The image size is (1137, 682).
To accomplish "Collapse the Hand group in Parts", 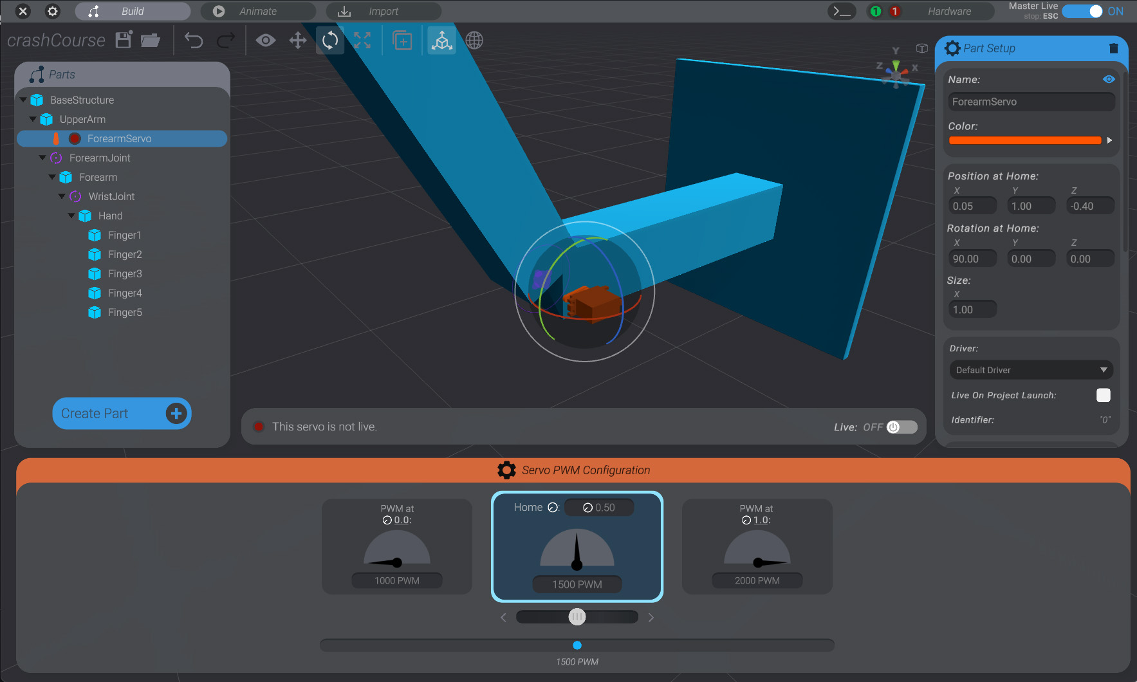I will pyautogui.click(x=71, y=216).
